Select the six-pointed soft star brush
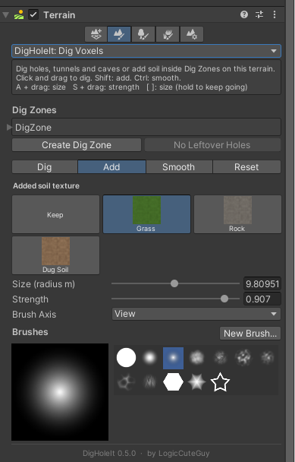The width and height of the screenshot is (295, 462). tap(196, 382)
